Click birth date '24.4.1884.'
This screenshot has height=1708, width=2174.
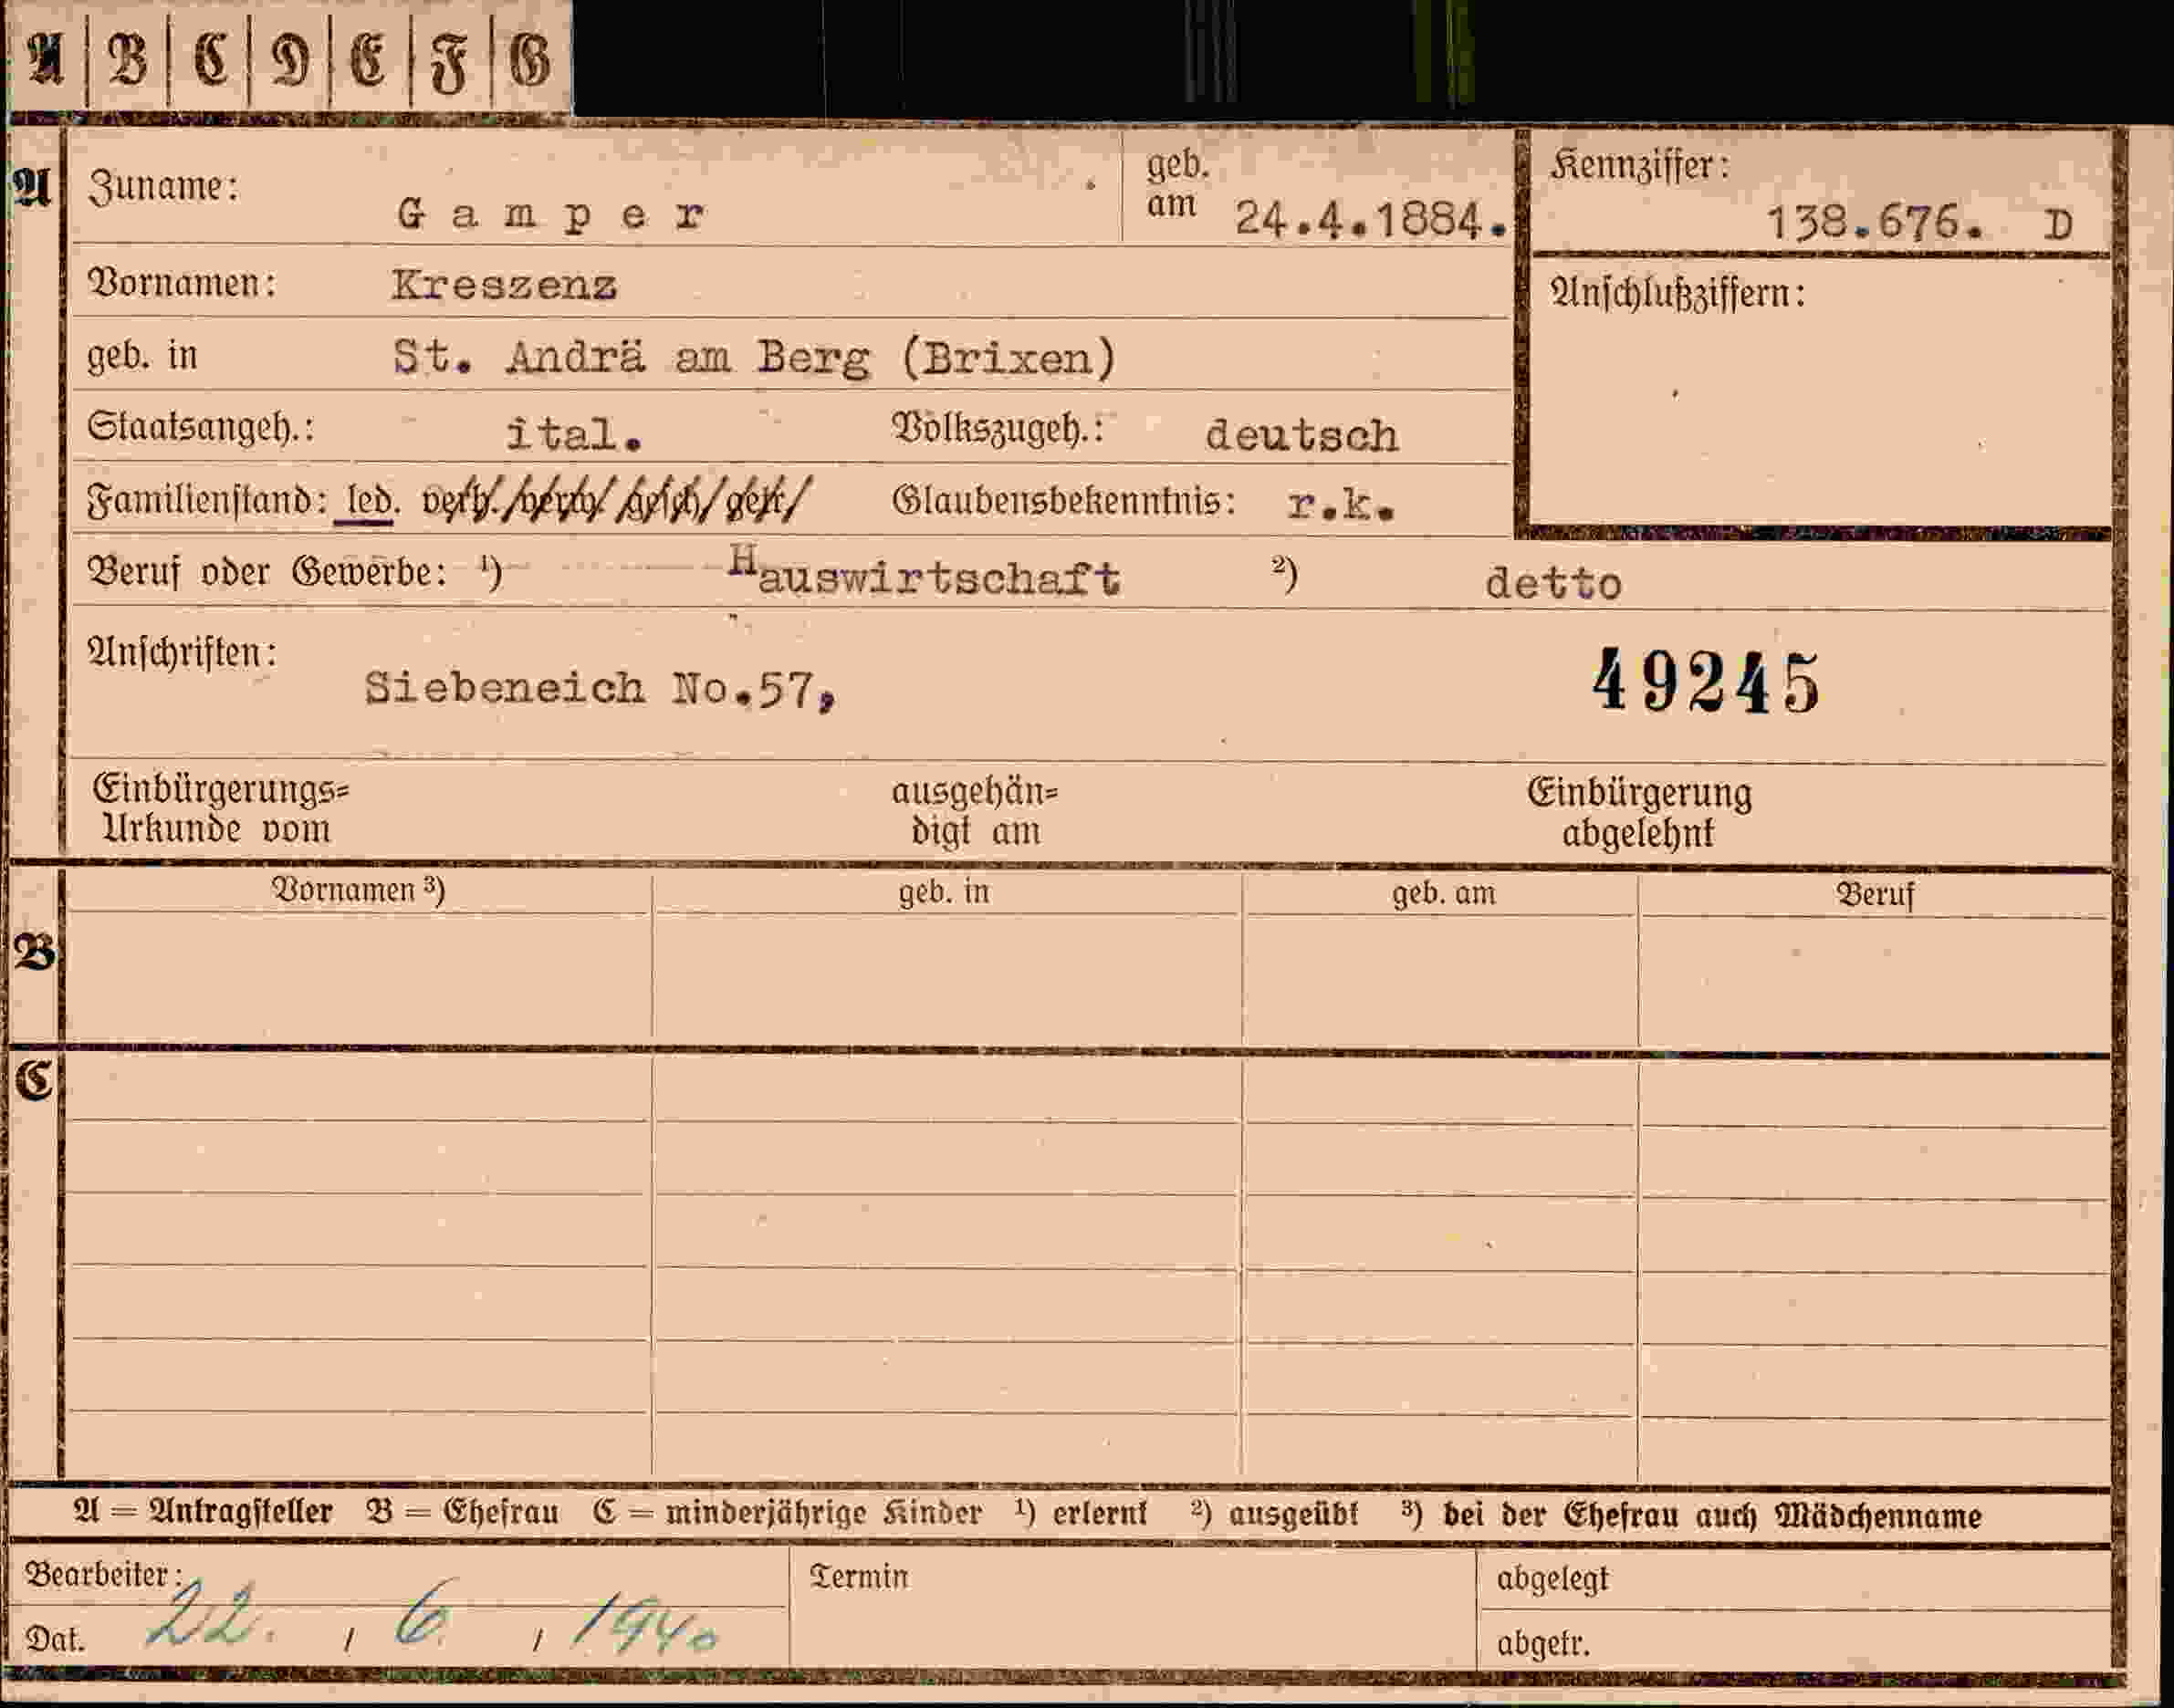pyautogui.click(x=1371, y=220)
